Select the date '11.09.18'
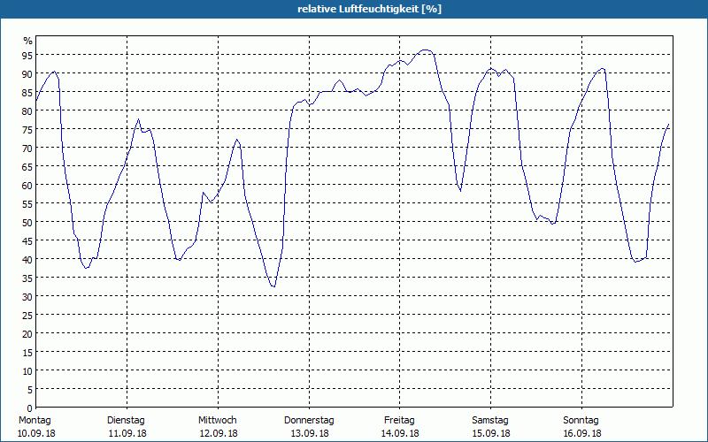Image resolution: width=708 pixels, height=442 pixels. tap(127, 433)
